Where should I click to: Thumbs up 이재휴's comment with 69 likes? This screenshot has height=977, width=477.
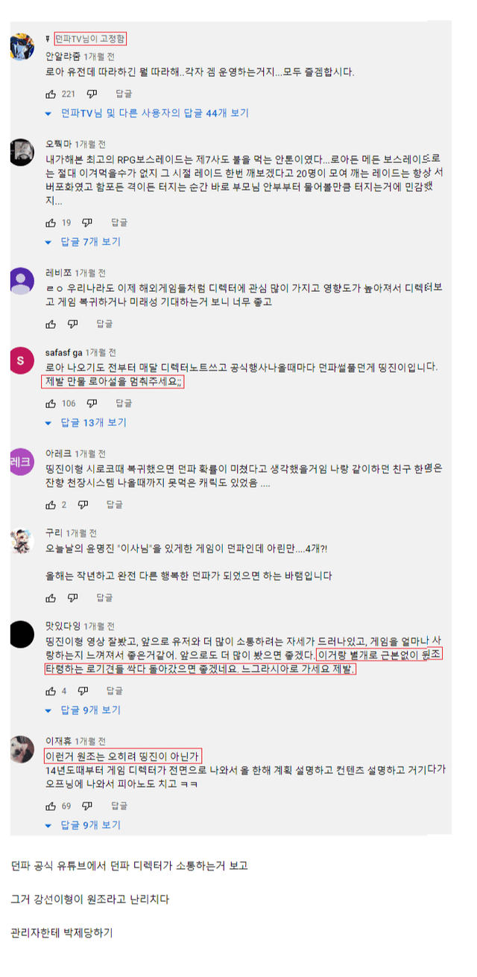coord(51,806)
